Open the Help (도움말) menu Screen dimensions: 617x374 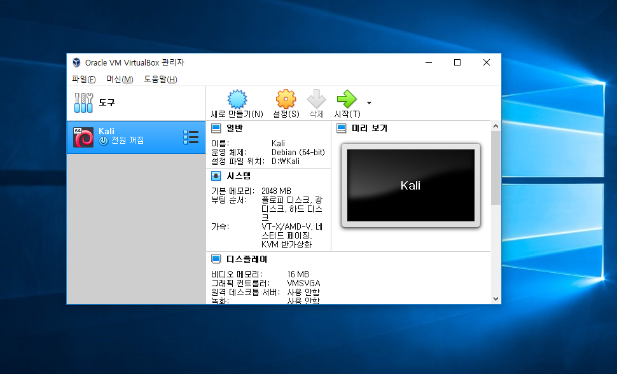pyautogui.click(x=160, y=79)
